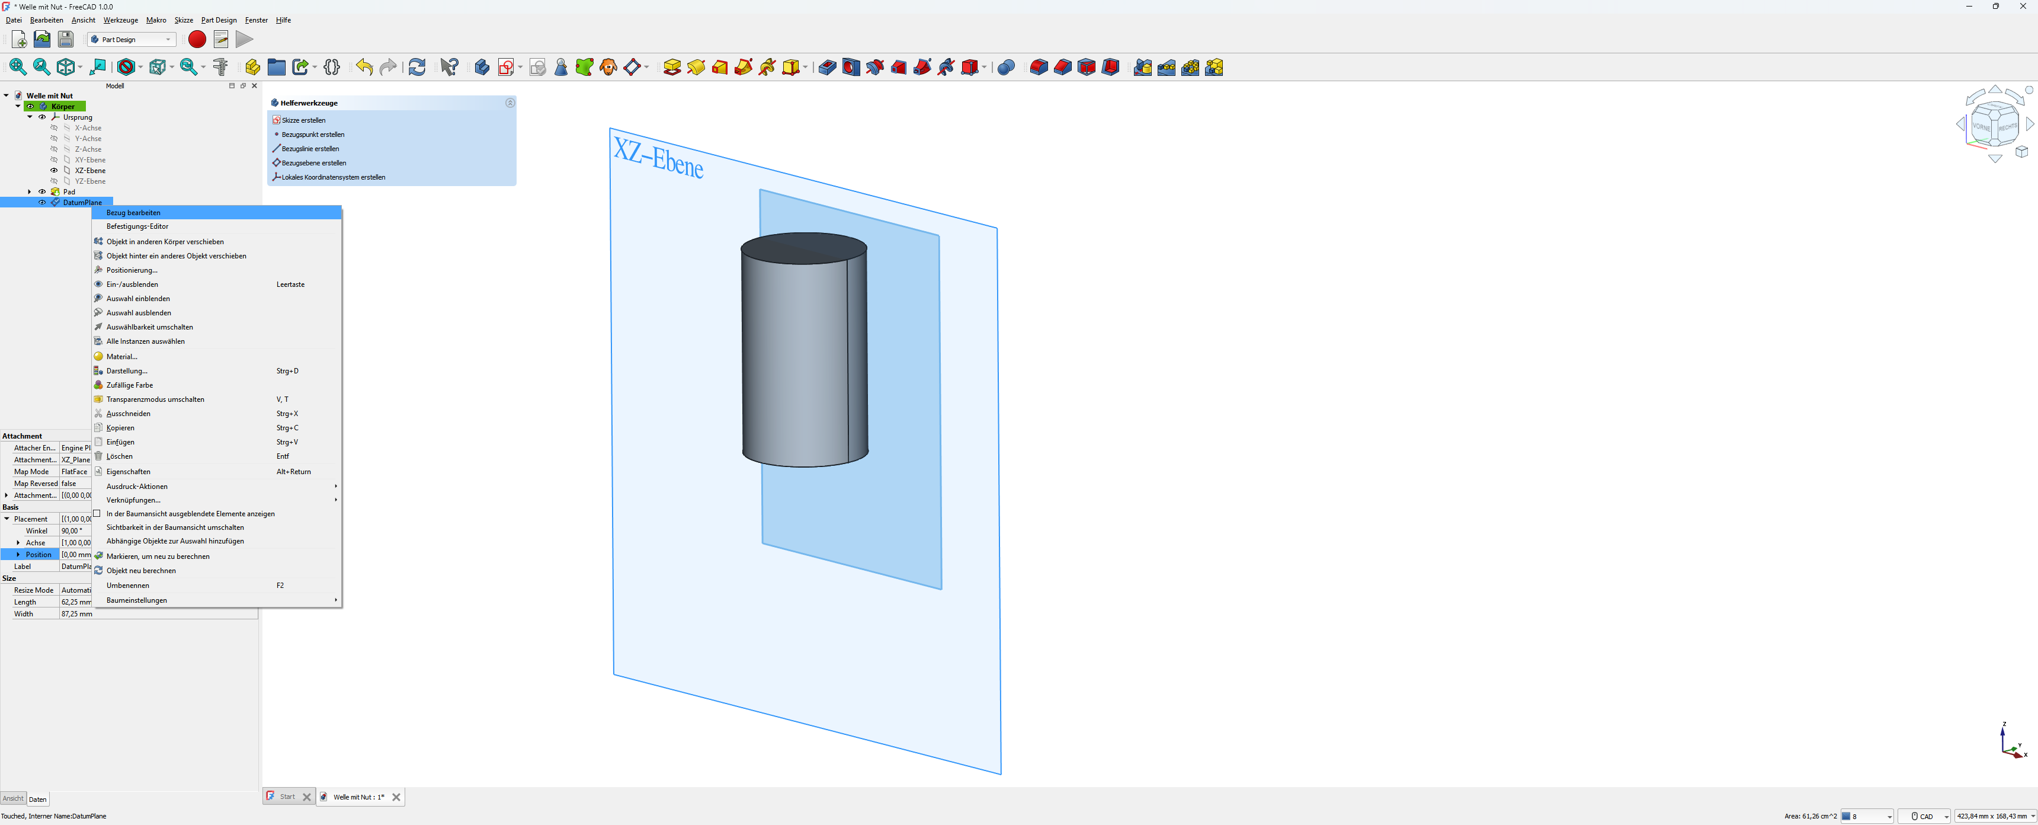Open the dimension units dropdown in status bar

pos(1995,816)
